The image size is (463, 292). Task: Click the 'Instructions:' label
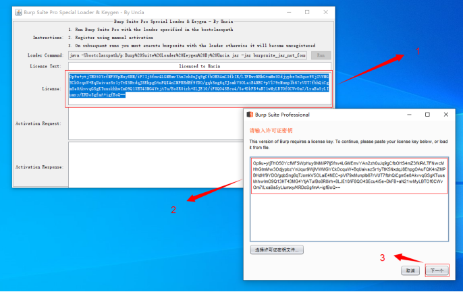point(48,38)
